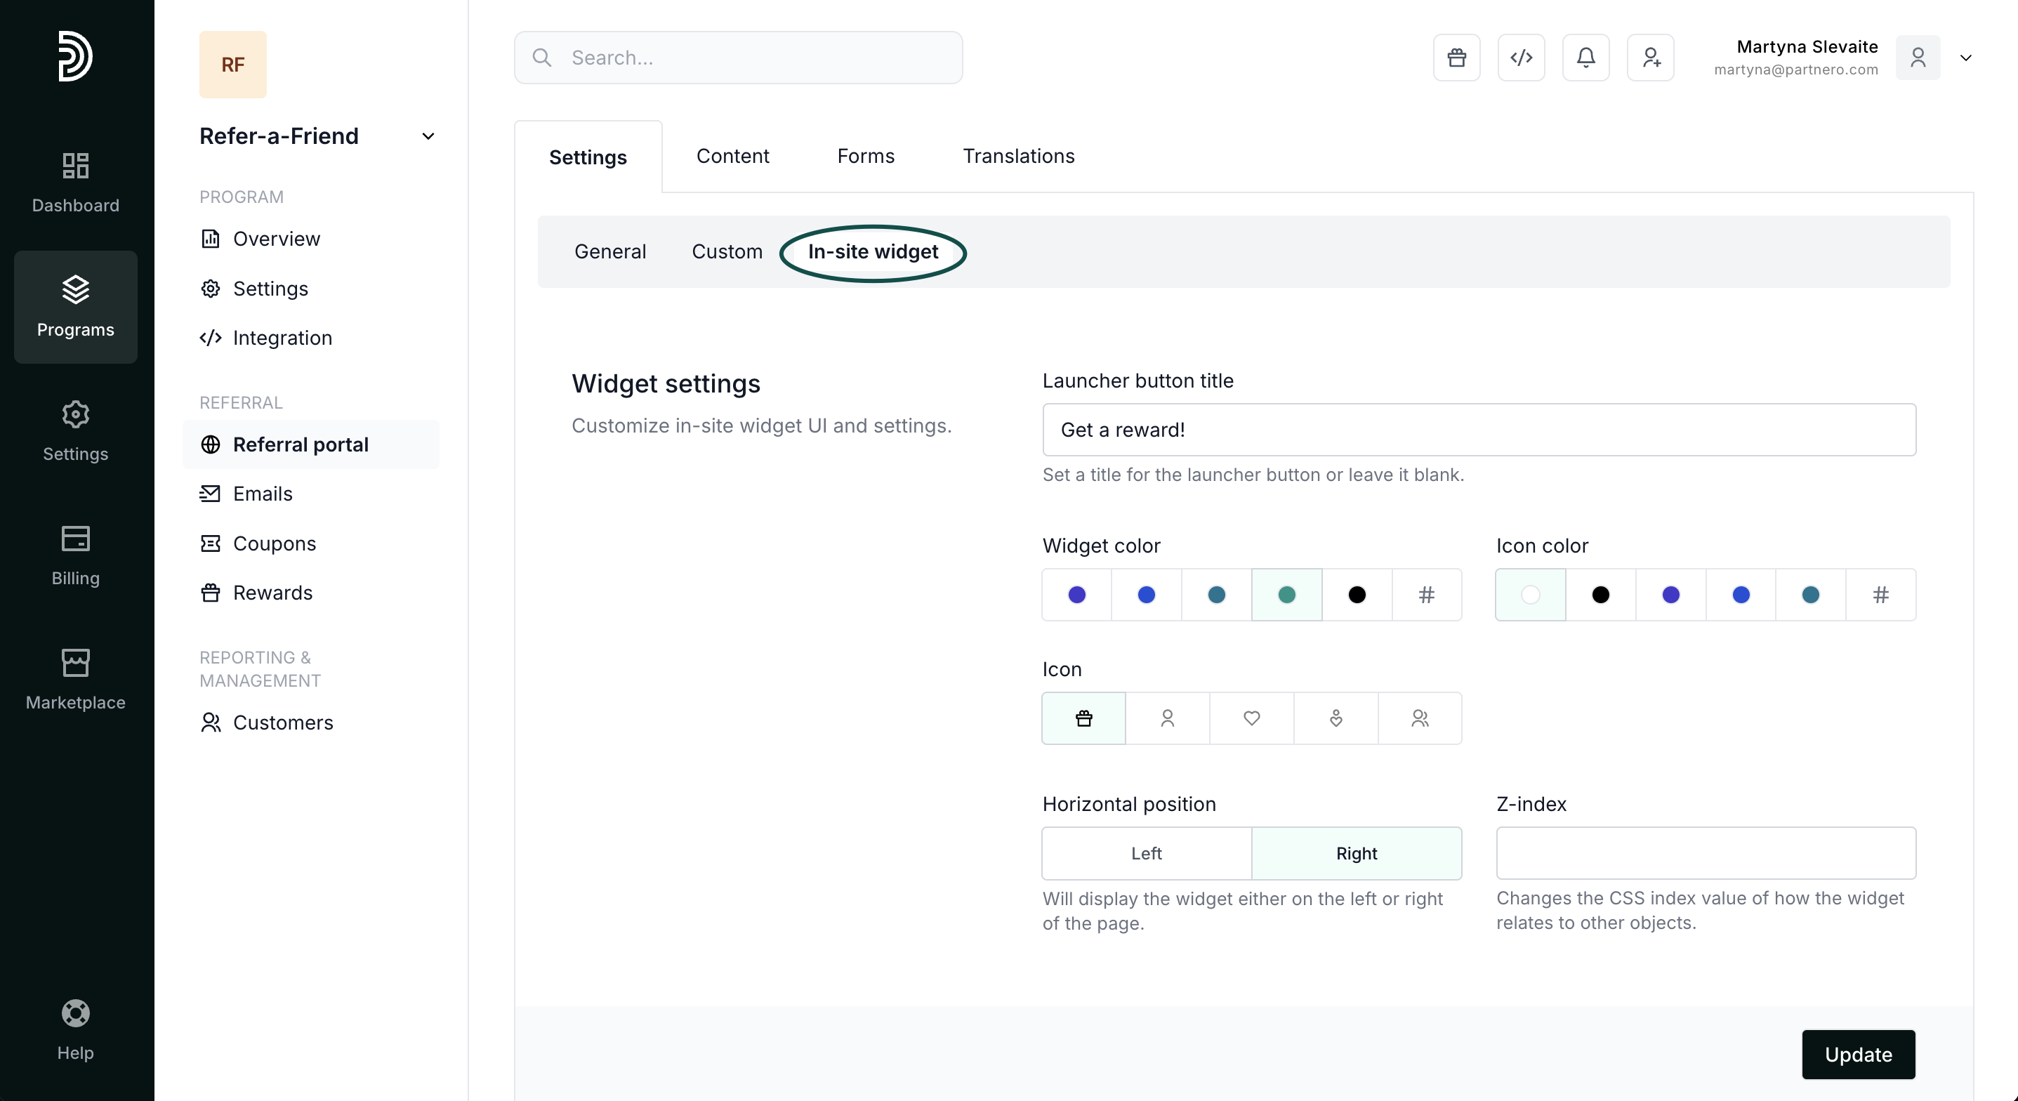Select the black widget color swatch
Image resolution: width=2018 pixels, height=1101 pixels.
pos(1357,595)
